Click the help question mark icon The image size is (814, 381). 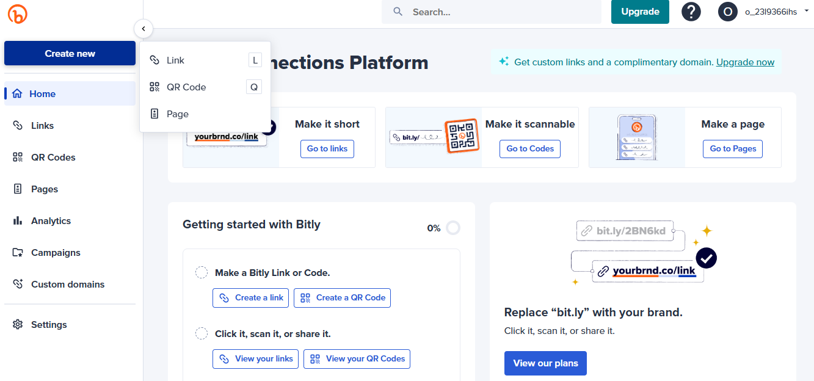pyautogui.click(x=691, y=12)
